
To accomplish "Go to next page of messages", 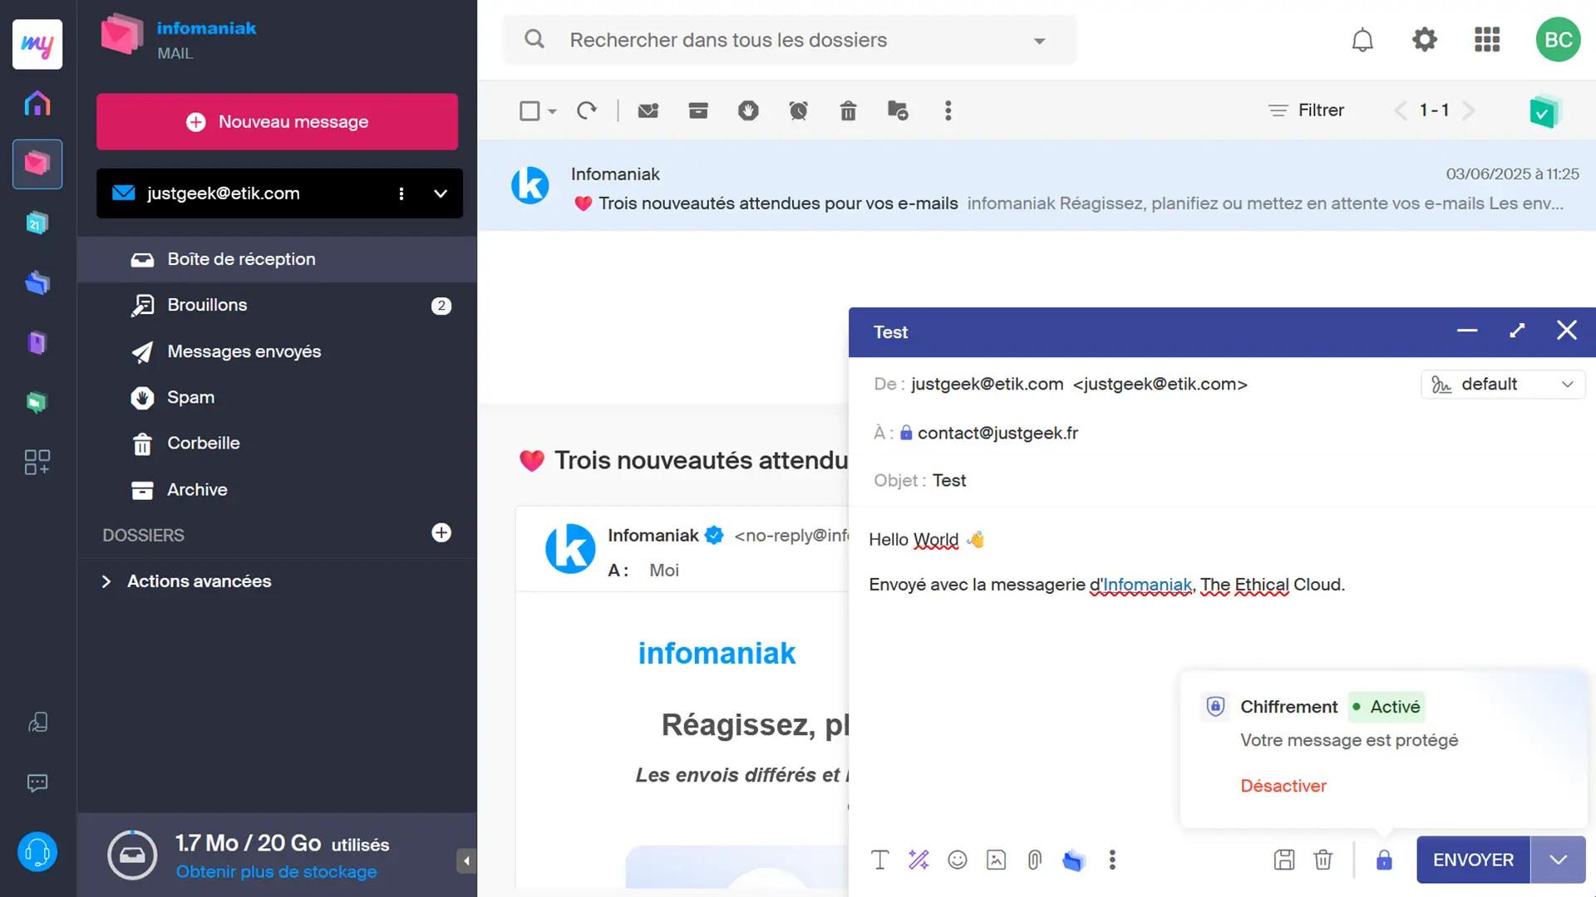I will (1469, 110).
